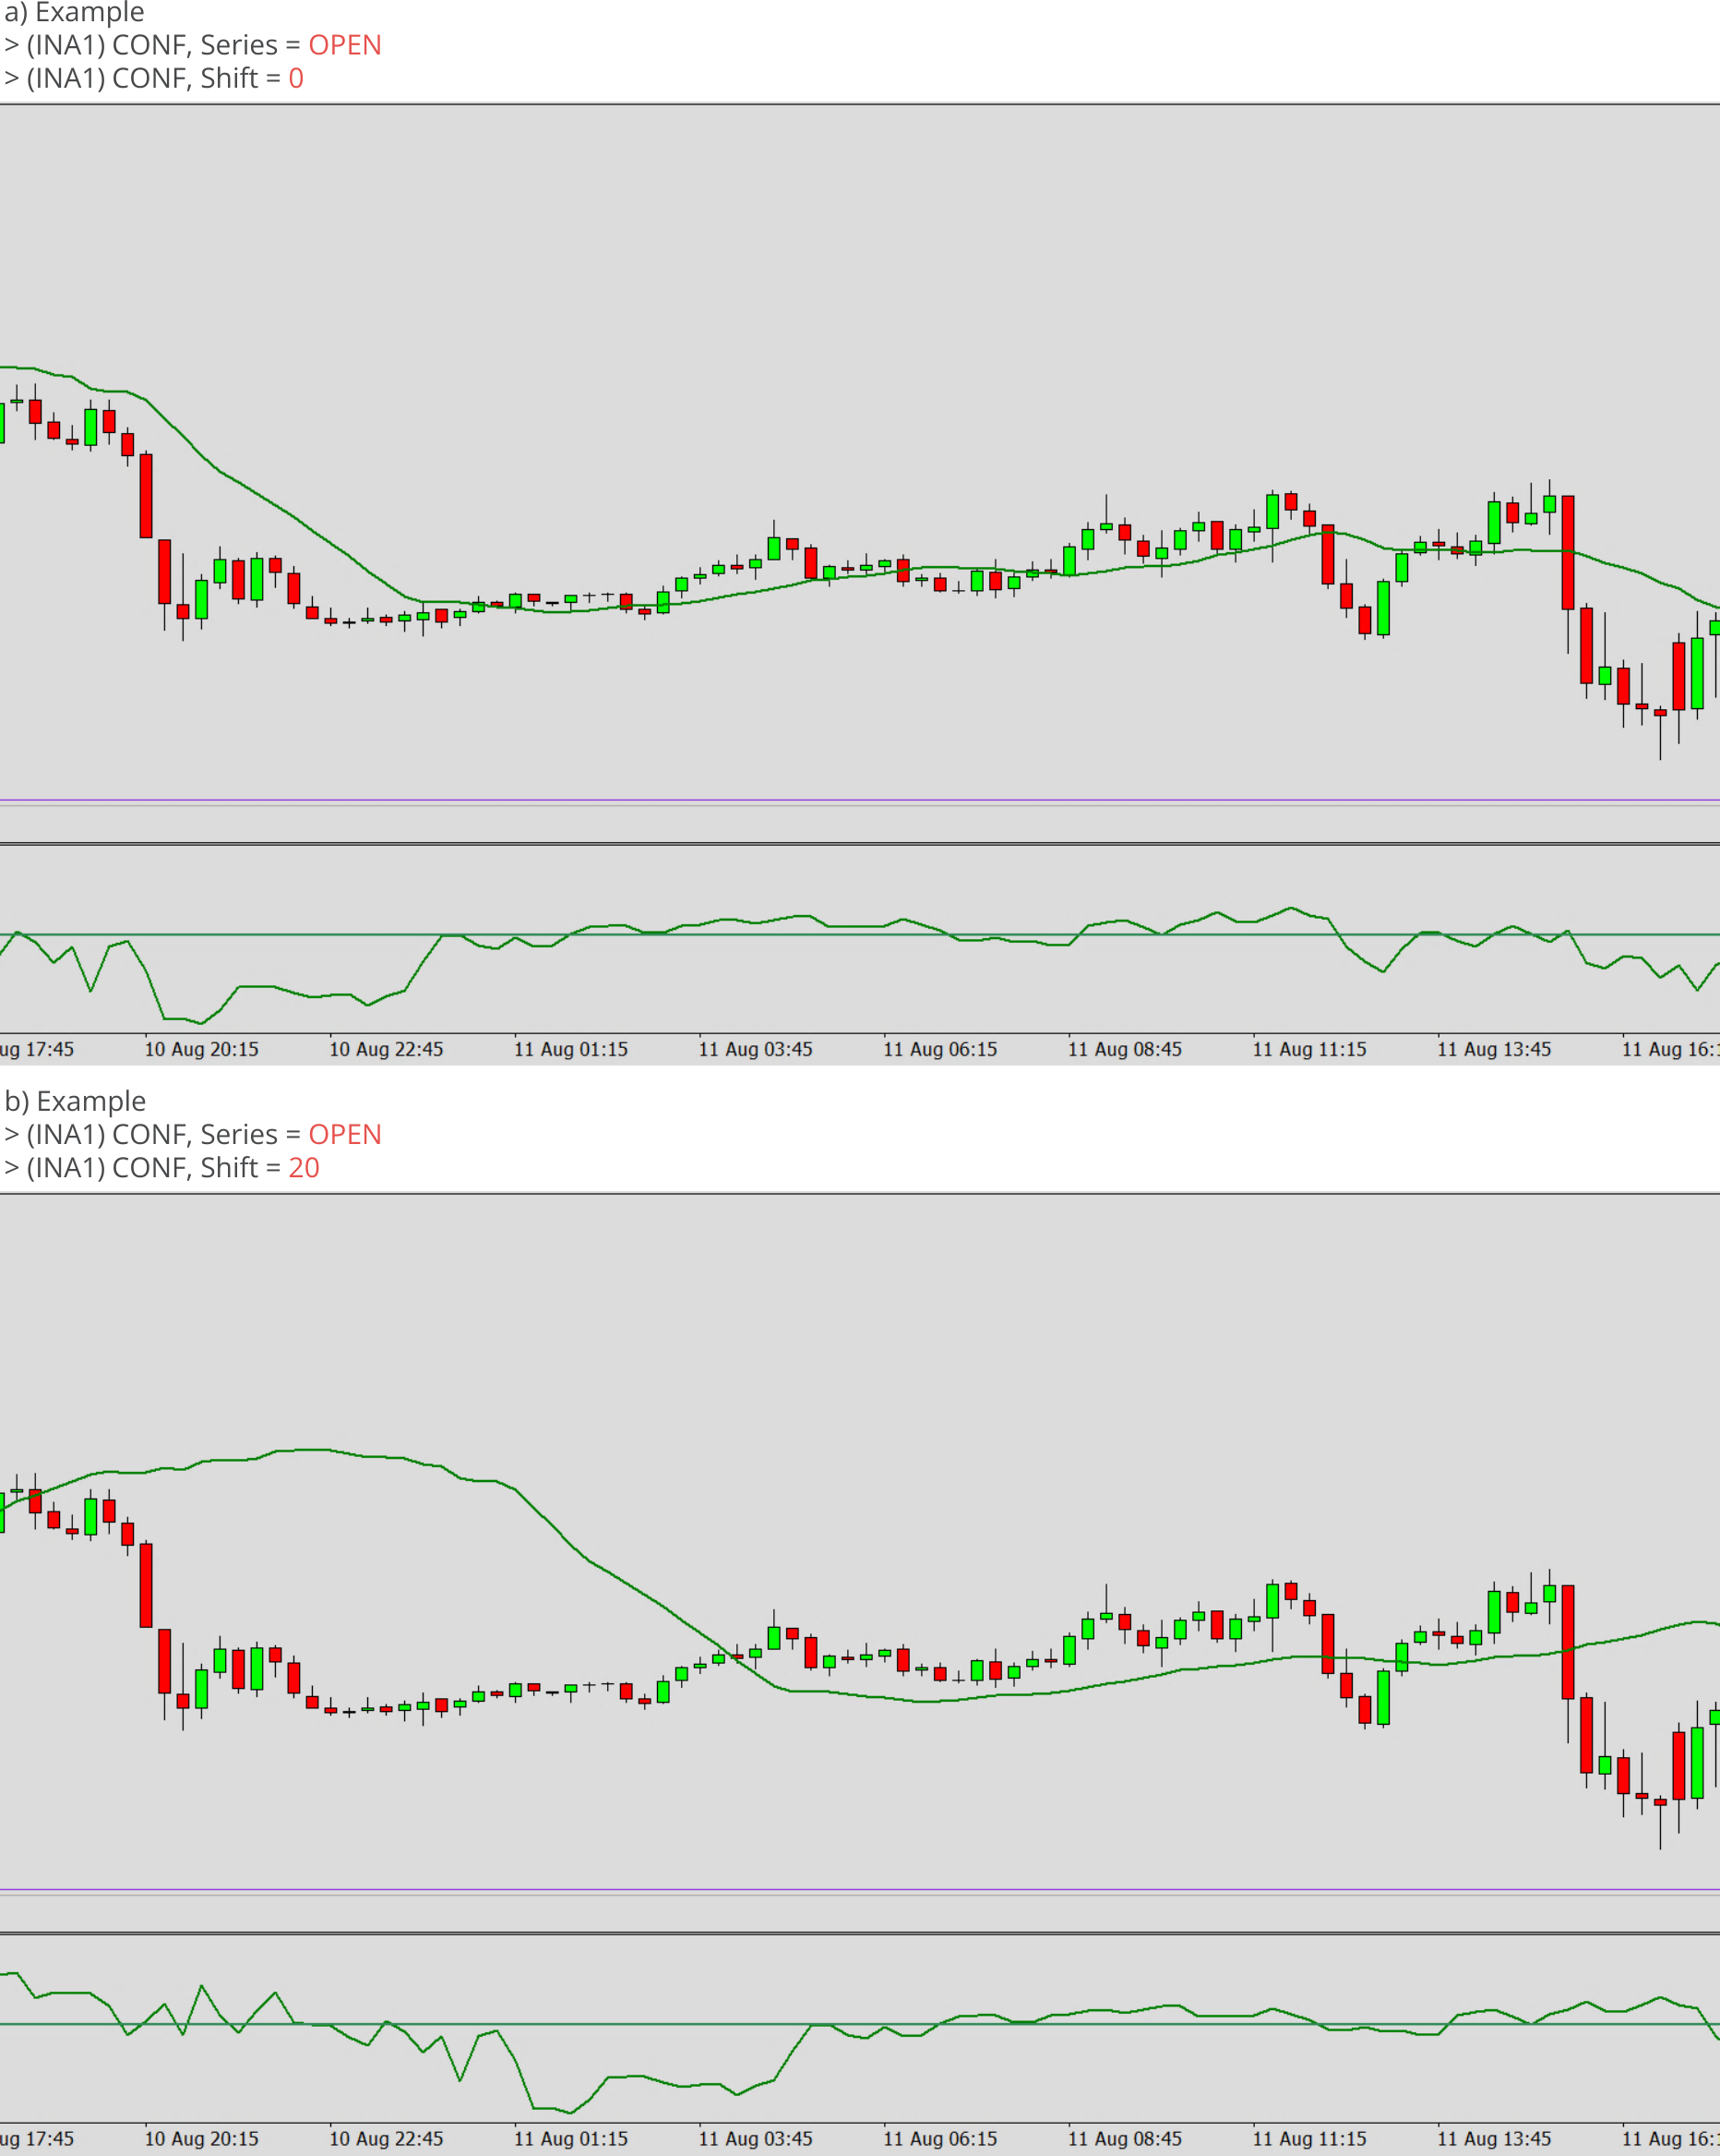Click '11 Aug 01:15' on example a's time axis
Viewport: 1720px width, 2156px height.
[x=570, y=1049]
